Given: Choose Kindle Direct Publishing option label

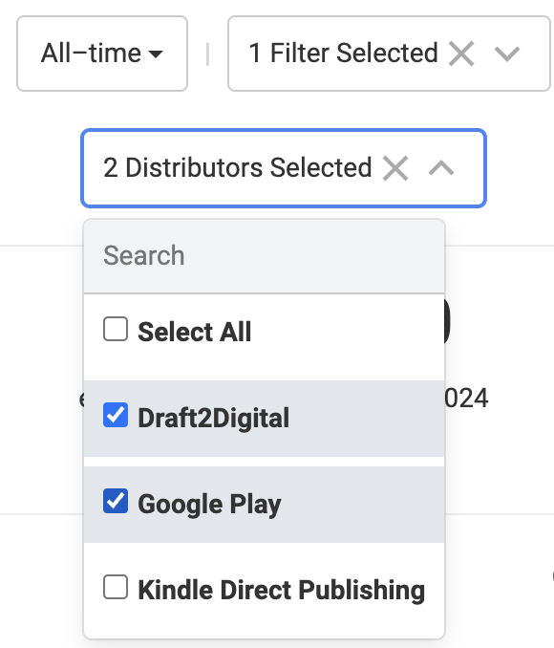Looking at the screenshot, I should tap(282, 590).
